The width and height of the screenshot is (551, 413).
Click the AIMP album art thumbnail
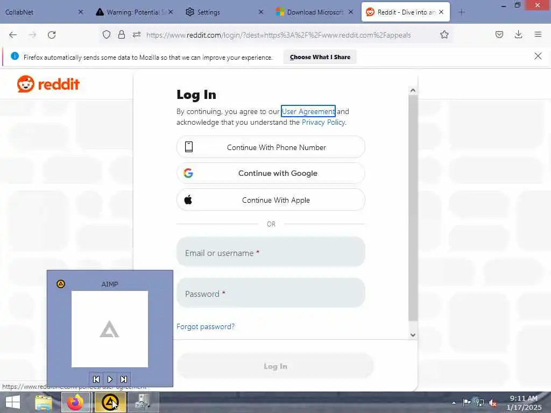point(110,329)
